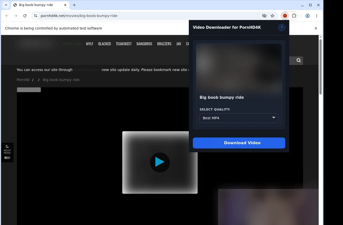
Task: Open the JAV menu item
Action: [179, 44]
